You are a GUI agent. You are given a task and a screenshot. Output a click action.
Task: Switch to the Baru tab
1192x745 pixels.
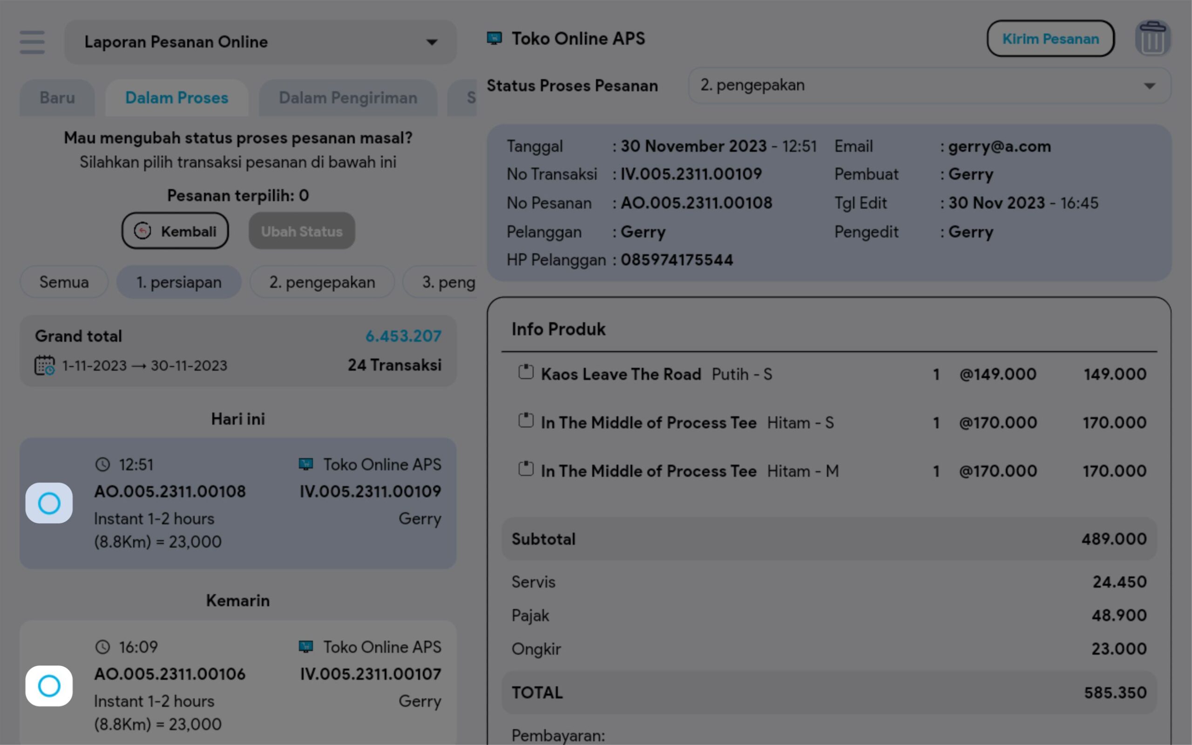(57, 98)
